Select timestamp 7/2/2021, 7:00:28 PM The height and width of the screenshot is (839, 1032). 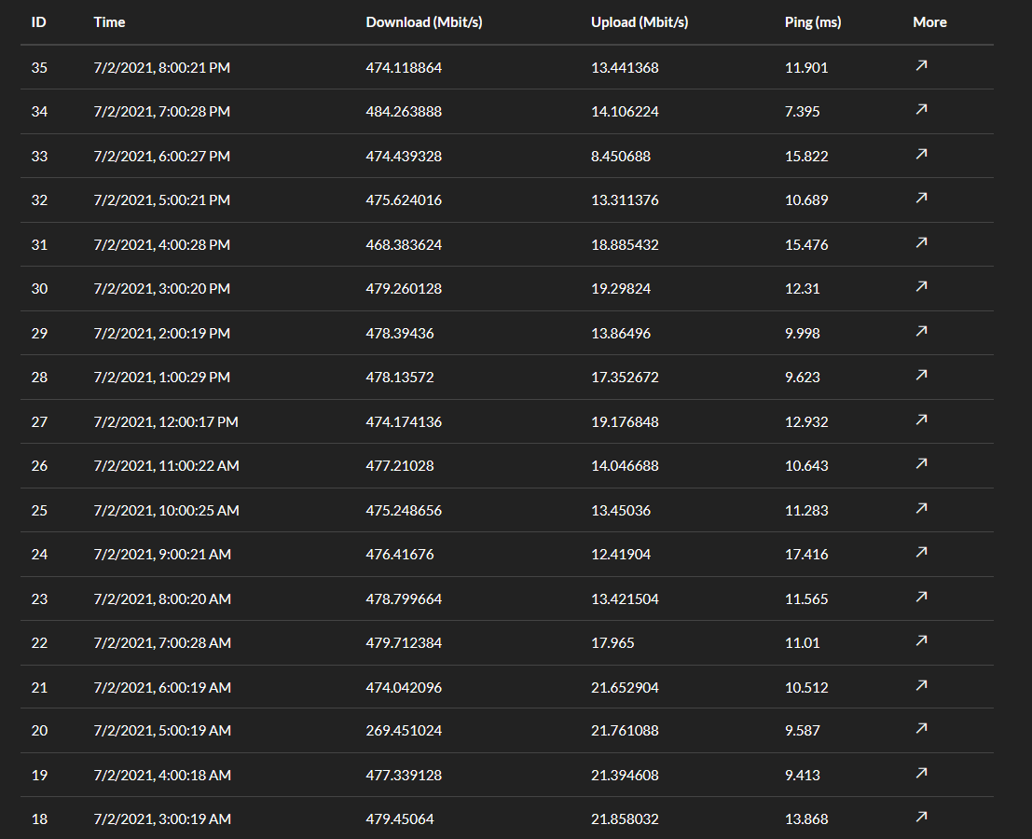tap(162, 112)
